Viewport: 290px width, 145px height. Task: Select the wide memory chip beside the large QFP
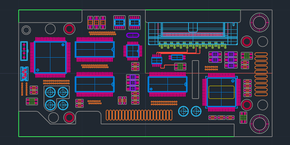pos(95,49)
